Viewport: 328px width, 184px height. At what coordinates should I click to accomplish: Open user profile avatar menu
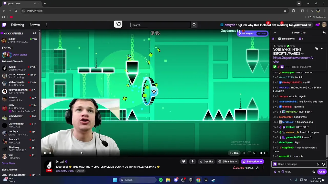324,25
